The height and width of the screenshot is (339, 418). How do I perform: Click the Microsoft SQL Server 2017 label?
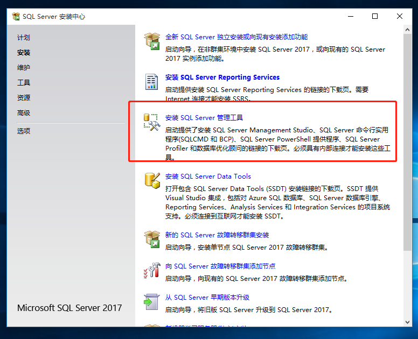point(69,308)
